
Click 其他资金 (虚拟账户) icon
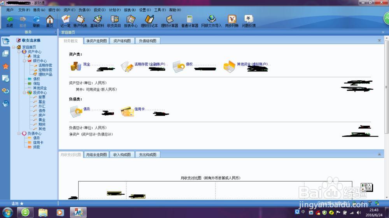229,67
